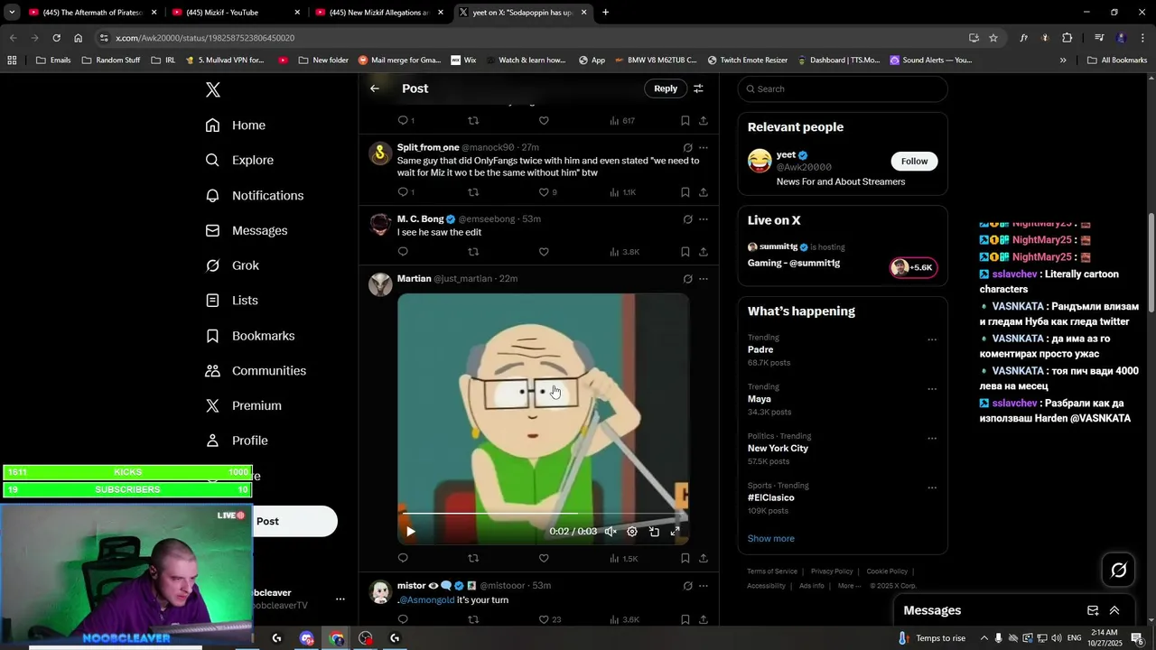Toggle video picture-in-picture
The image size is (1156, 650).
tap(654, 532)
